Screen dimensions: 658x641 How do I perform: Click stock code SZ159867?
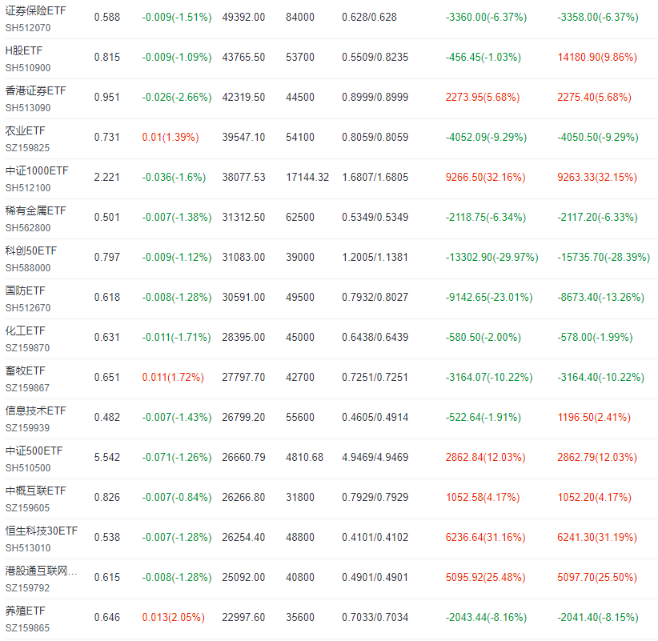coord(27,388)
